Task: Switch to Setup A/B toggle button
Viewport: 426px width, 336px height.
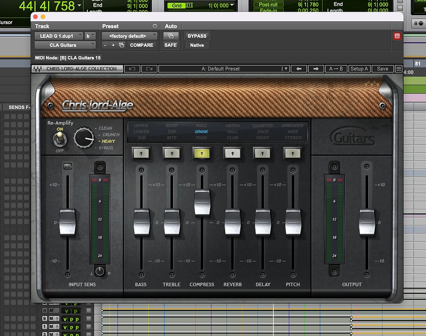Action: (x=359, y=69)
